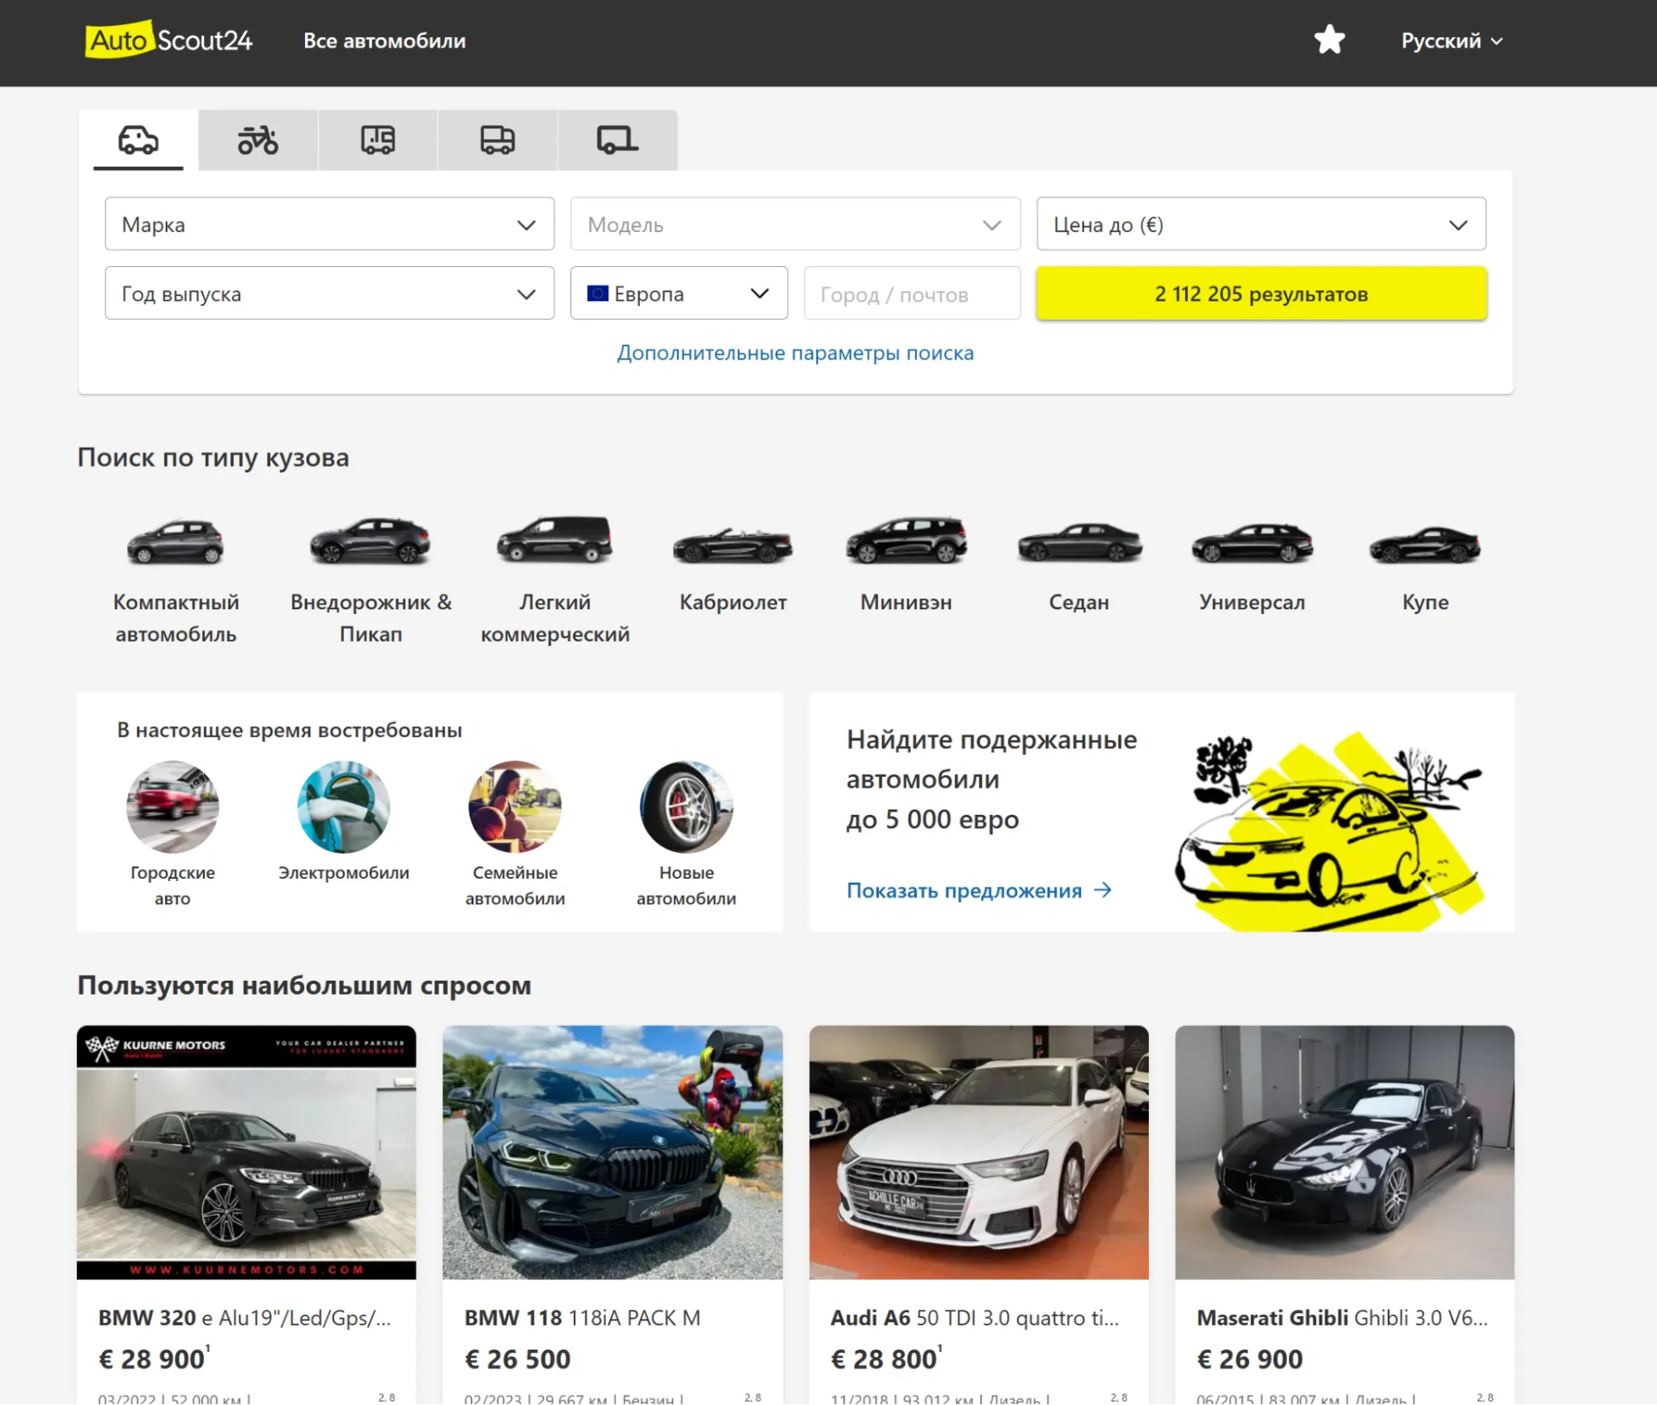The image size is (1657, 1405).
Task: Open the AutoScout24 logo homepage
Action: tap(168, 40)
